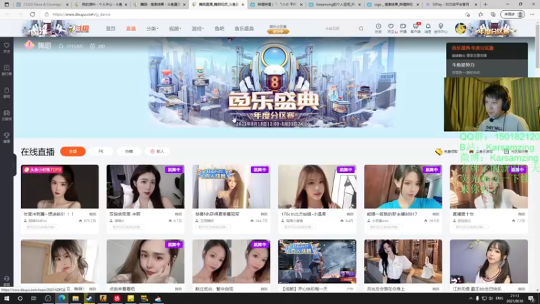The height and width of the screenshot is (304, 540).
Task: Expand the collapsed left sidebar handle
Action: point(14,165)
